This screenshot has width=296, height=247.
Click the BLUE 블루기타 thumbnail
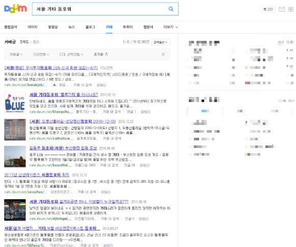click(x=15, y=103)
